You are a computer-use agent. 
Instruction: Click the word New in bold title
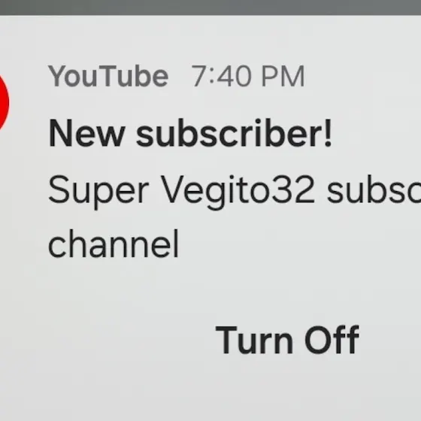click(x=87, y=134)
